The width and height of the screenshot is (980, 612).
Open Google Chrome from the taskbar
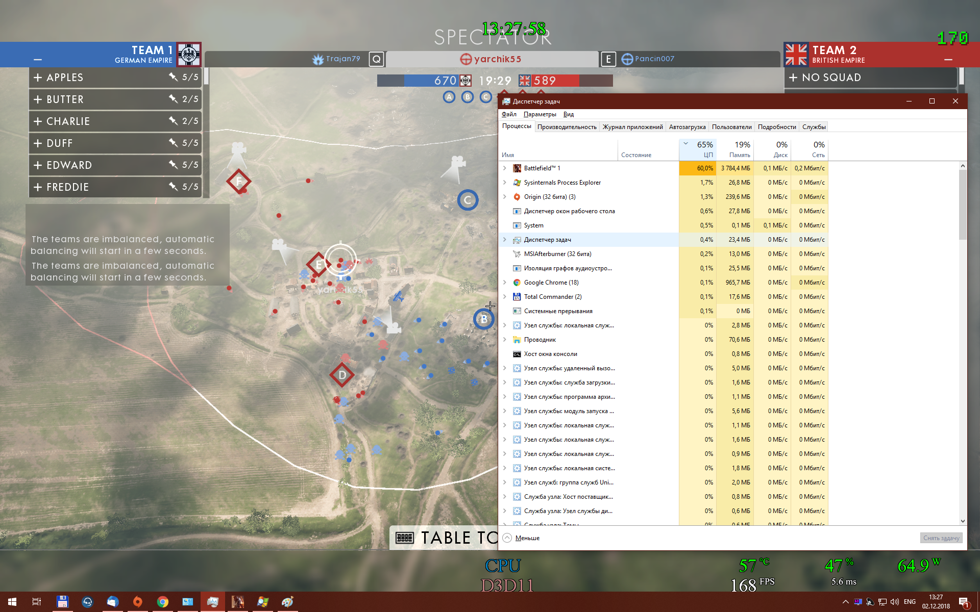tap(163, 602)
